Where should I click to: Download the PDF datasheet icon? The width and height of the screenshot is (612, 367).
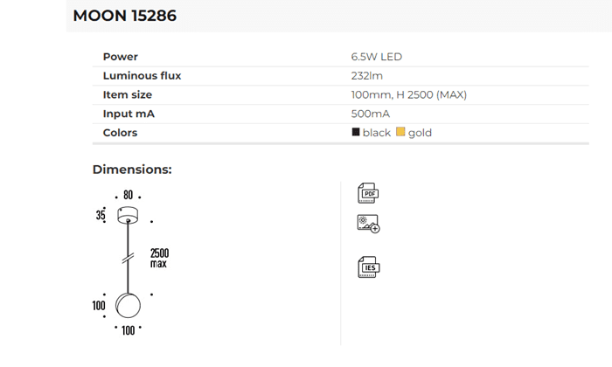(368, 193)
